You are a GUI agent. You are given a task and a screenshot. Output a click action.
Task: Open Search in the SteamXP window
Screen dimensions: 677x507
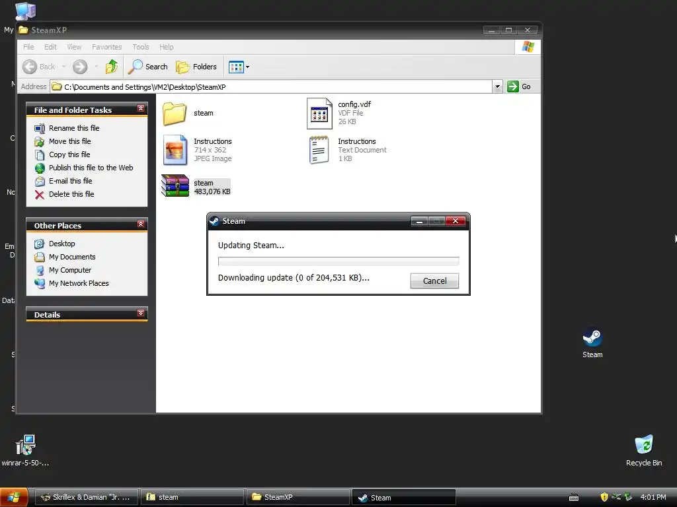pyautogui.click(x=148, y=67)
